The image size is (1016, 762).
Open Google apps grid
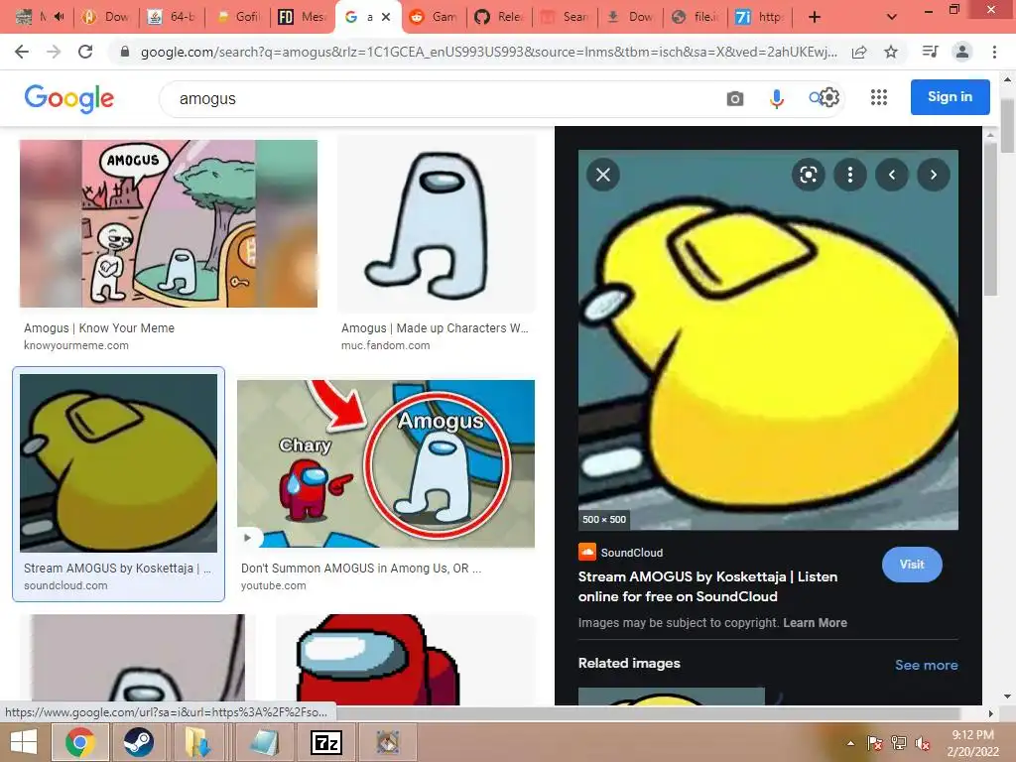click(879, 97)
